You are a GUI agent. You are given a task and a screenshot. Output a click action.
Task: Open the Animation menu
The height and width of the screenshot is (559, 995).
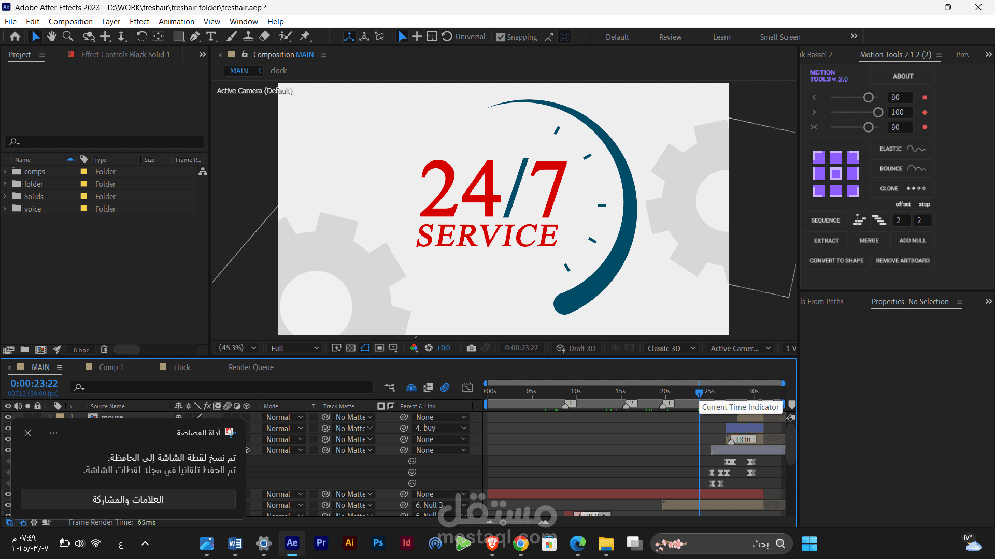176,22
